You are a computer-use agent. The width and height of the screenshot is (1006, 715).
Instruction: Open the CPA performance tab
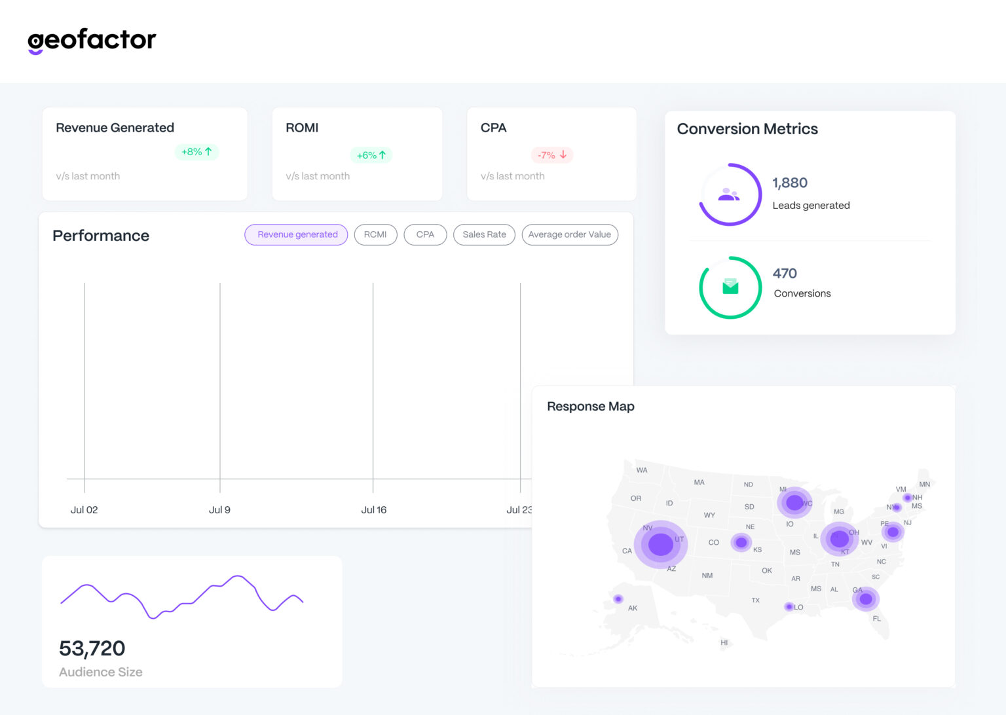click(x=425, y=234)
